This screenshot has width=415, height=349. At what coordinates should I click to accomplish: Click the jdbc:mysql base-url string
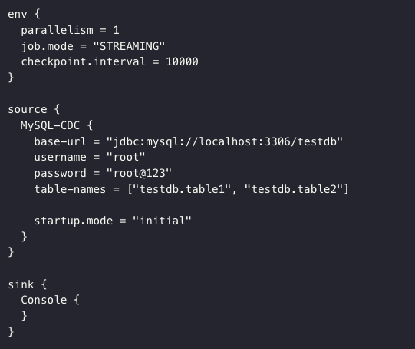click(x=225, y=141)
